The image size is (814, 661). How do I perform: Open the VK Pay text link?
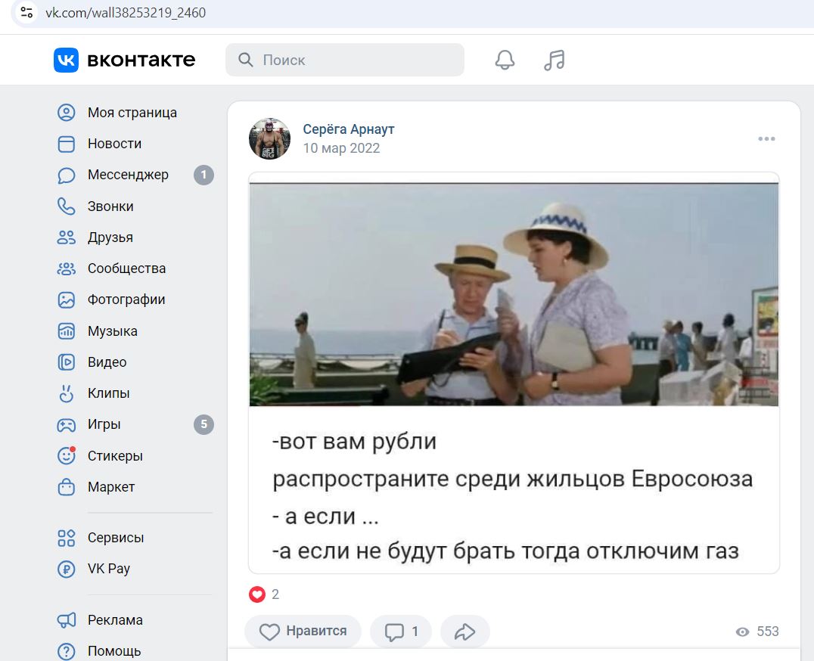pos(109,569)
